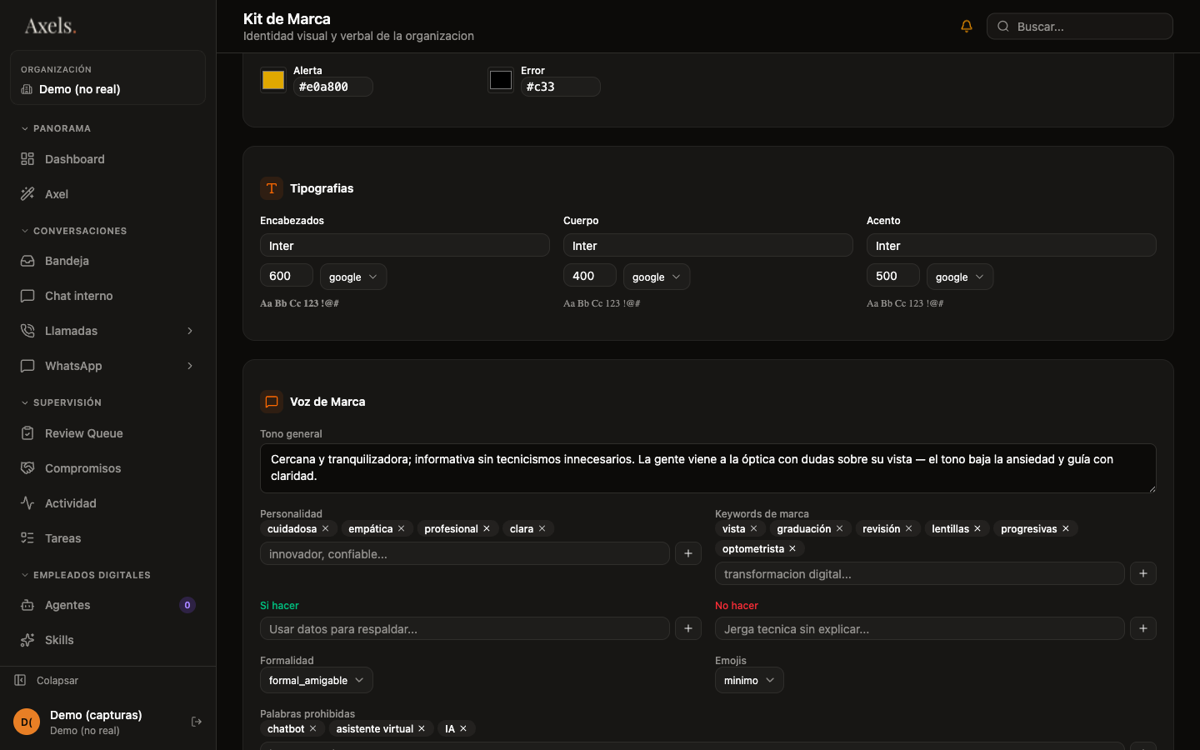
Task: Click the Cuerpo font weight 400 field
Action: [x=590, y=276]
